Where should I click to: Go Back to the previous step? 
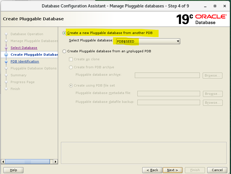point(152,170)
